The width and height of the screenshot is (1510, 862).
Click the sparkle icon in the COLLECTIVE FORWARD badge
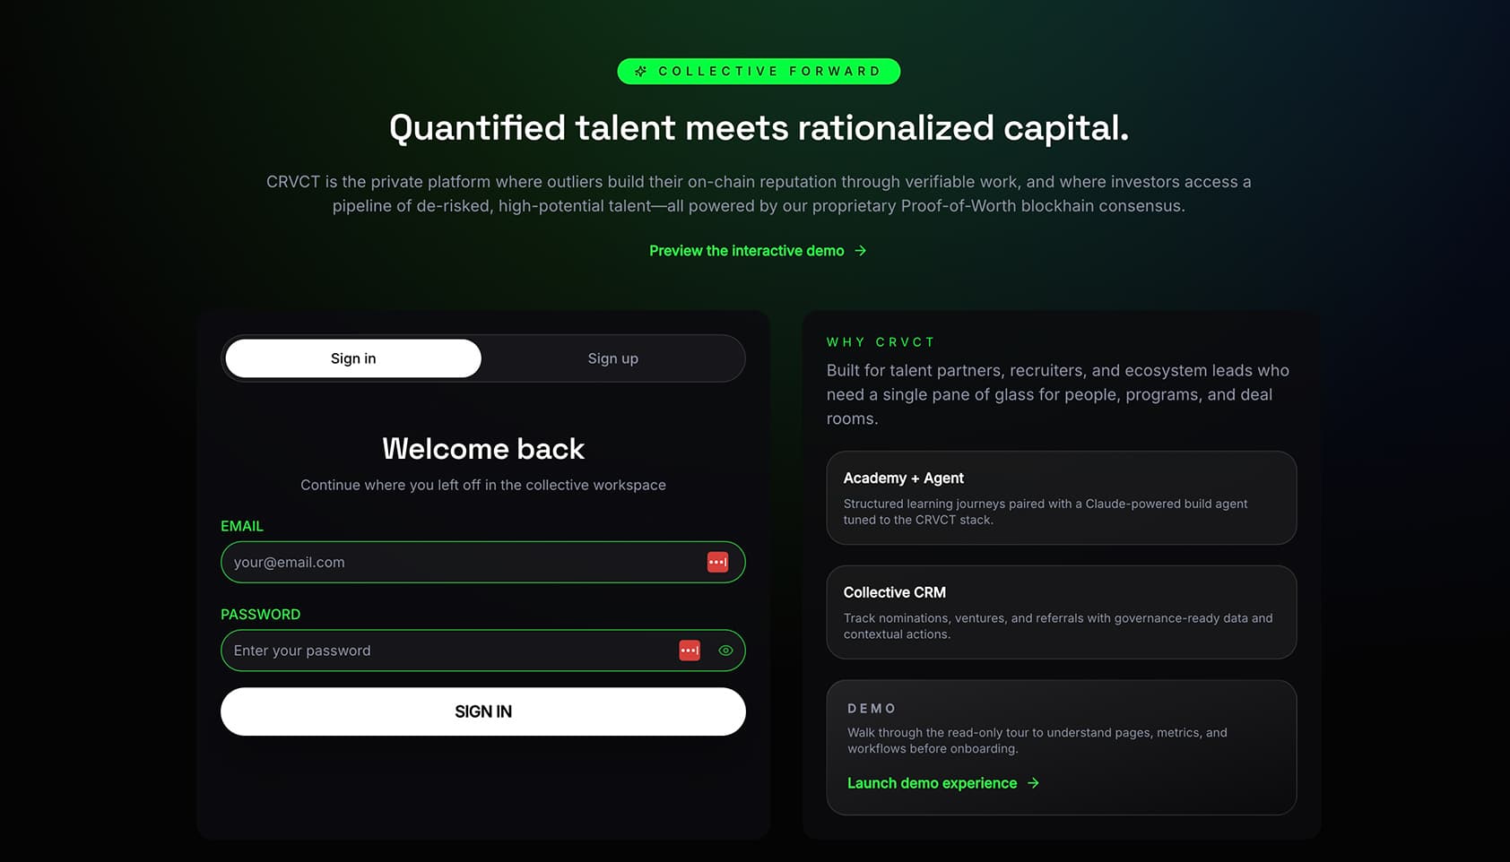point(640,71)
